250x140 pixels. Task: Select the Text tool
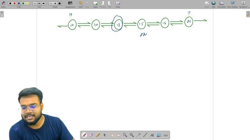click(x=152, y=135)
